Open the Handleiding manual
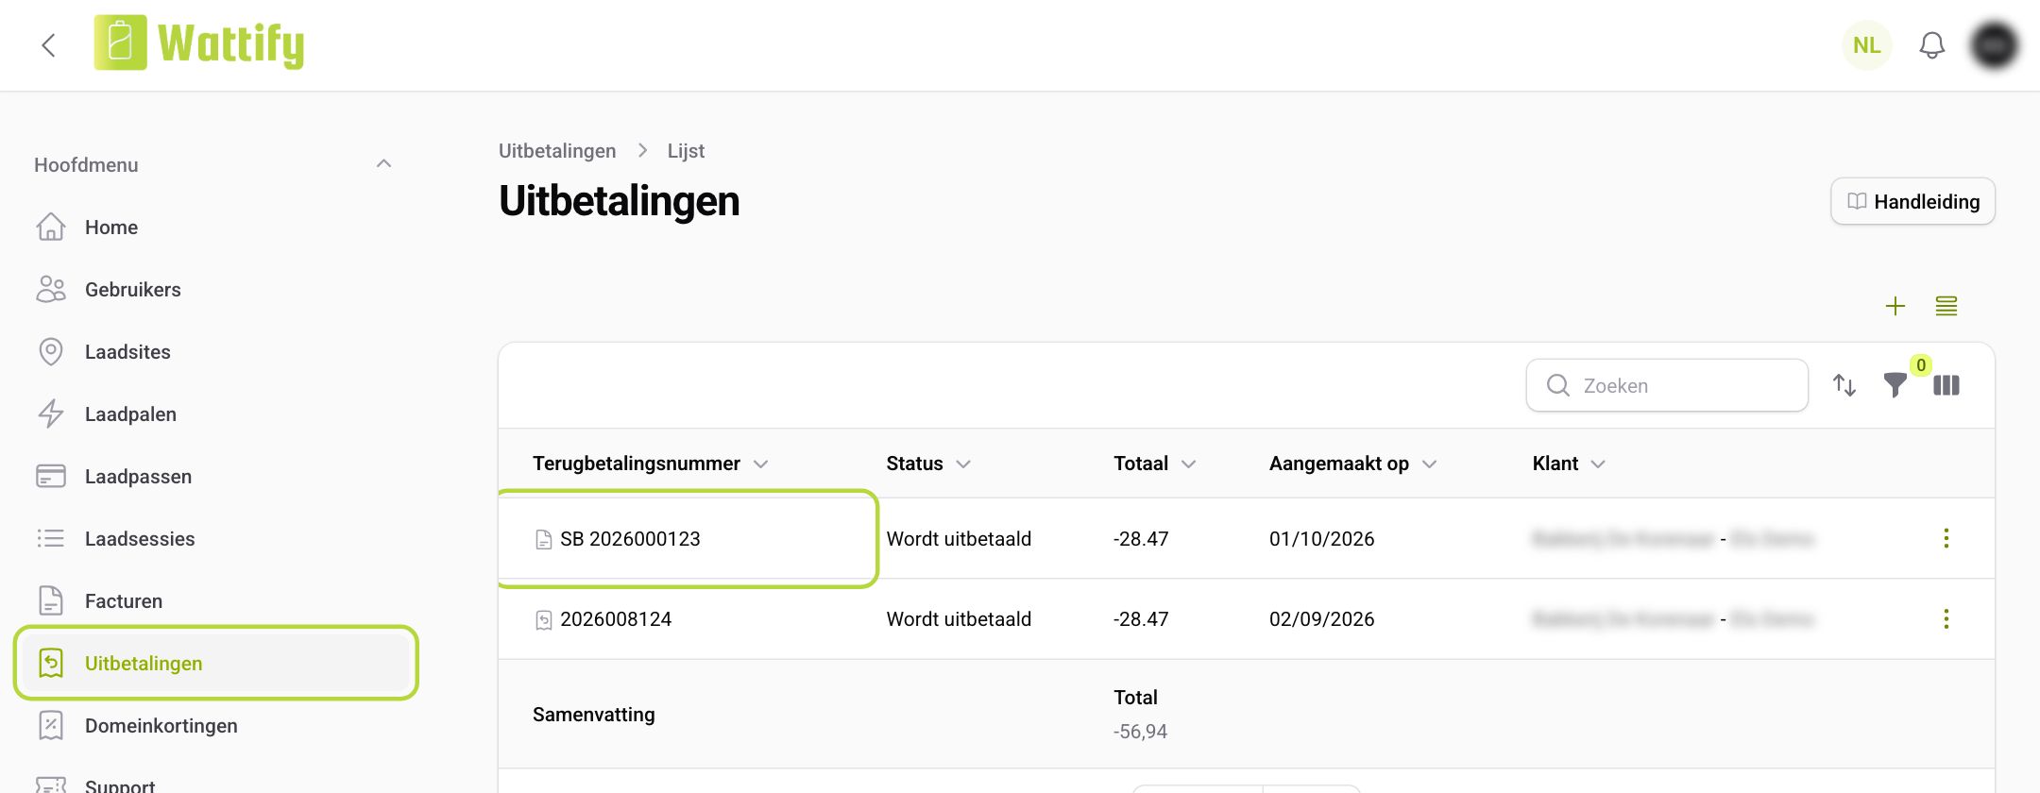Image resolution: width=2040 pixels, height=793 pixels. (1912, 201)
